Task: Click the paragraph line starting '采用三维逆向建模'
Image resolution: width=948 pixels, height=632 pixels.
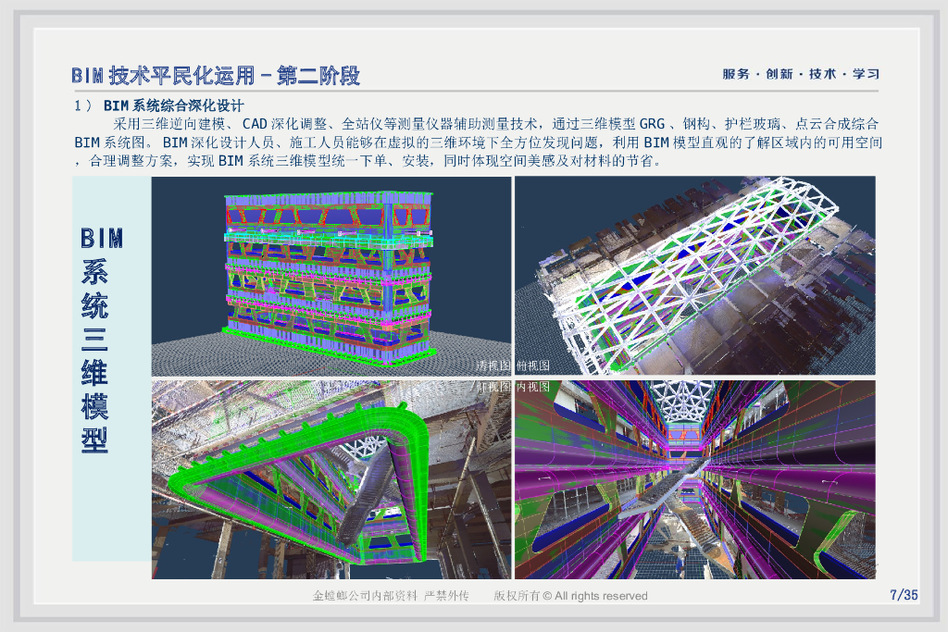Action: coord(496,124)
